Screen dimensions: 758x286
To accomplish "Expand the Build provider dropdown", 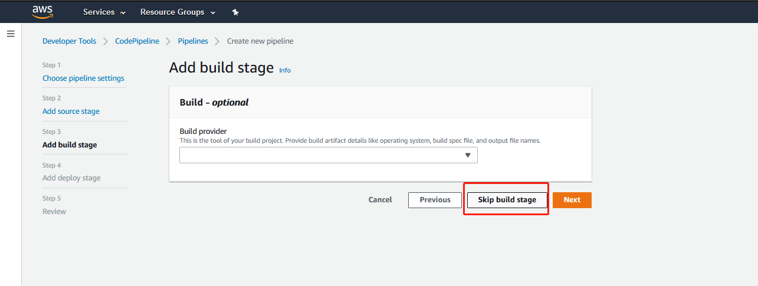I will click(329, 155).
